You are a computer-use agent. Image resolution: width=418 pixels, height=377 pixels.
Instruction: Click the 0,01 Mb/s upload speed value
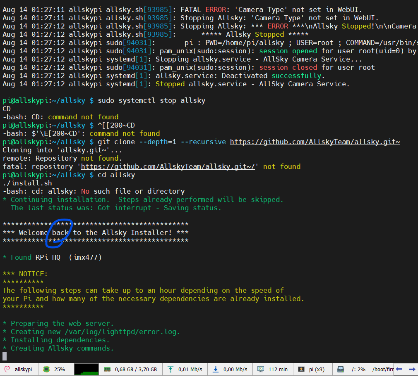pos(190,370)
